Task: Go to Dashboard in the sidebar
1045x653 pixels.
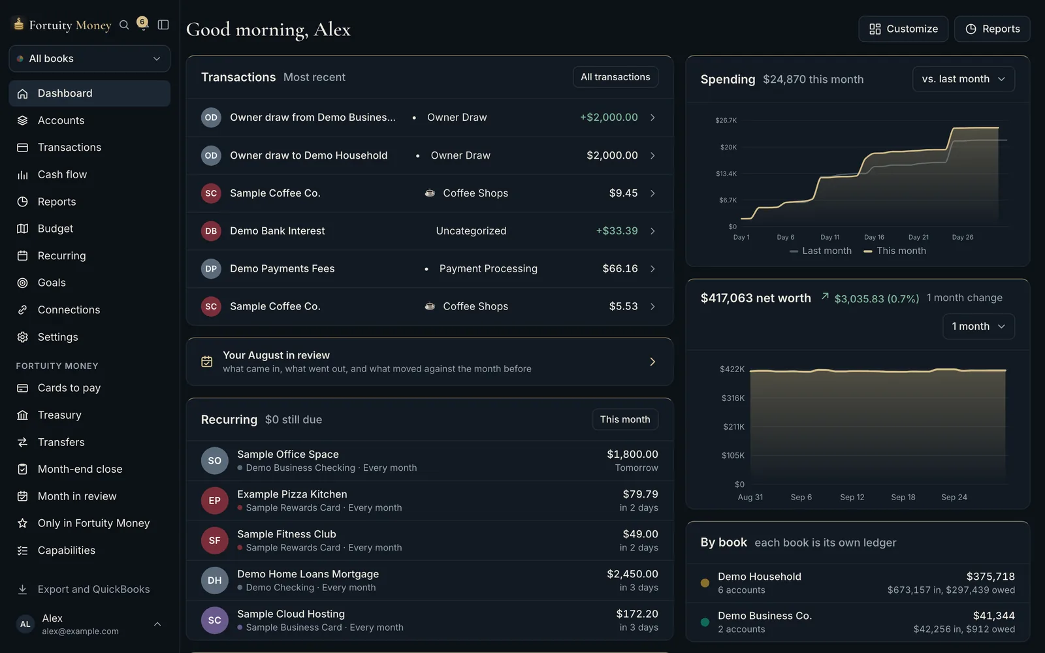Action: tap(89, 93)
